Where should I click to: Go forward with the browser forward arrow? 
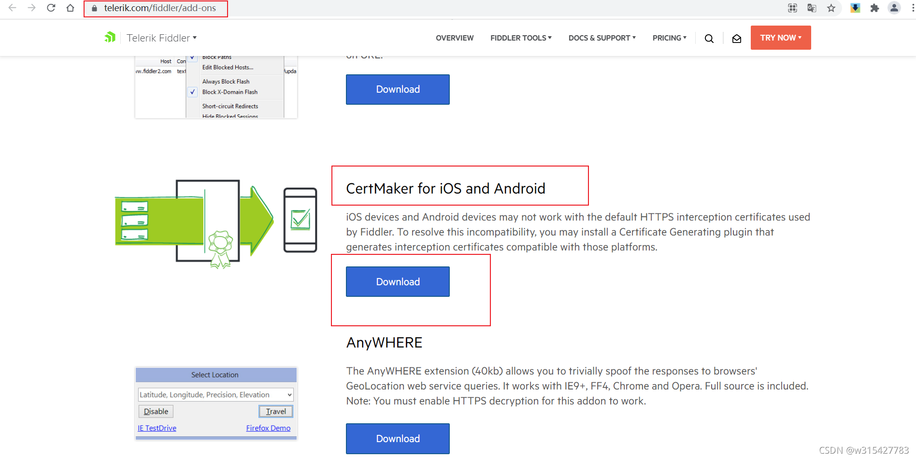click(x=32, y=8)
